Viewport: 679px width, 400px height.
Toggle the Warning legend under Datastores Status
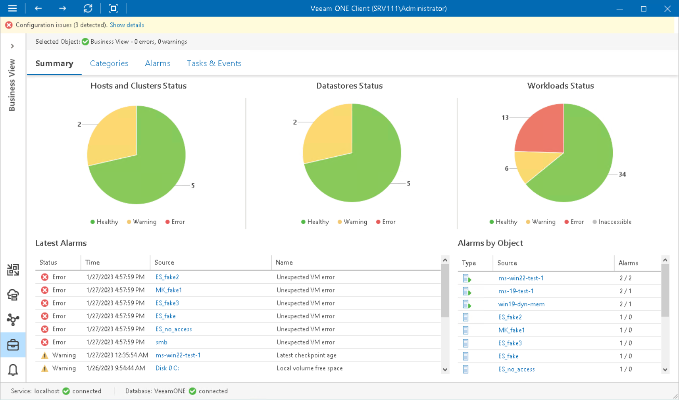coord(352,222)
